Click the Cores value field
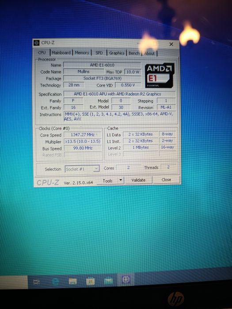The image size is (232, 309). point(129,167)
